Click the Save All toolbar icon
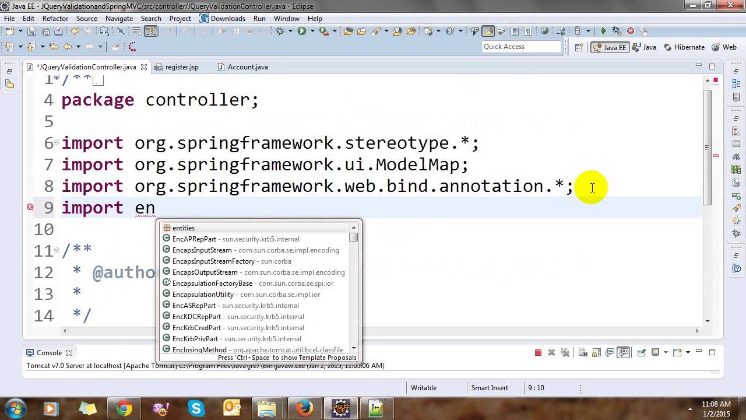 tap(45, 32)
